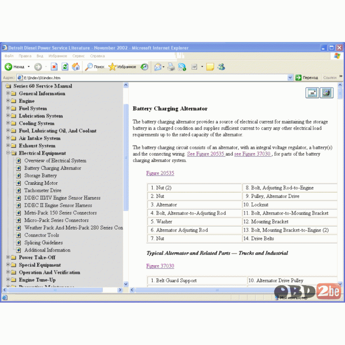This screenshot has width=345, height=345.
Task: Expand the Engine Tune-Up folder
Action: coord(8,280)
